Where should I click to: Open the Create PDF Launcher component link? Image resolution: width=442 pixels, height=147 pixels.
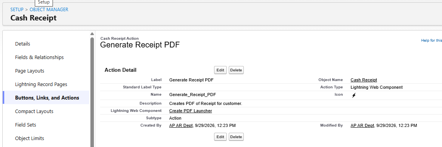tap(190, 111)
